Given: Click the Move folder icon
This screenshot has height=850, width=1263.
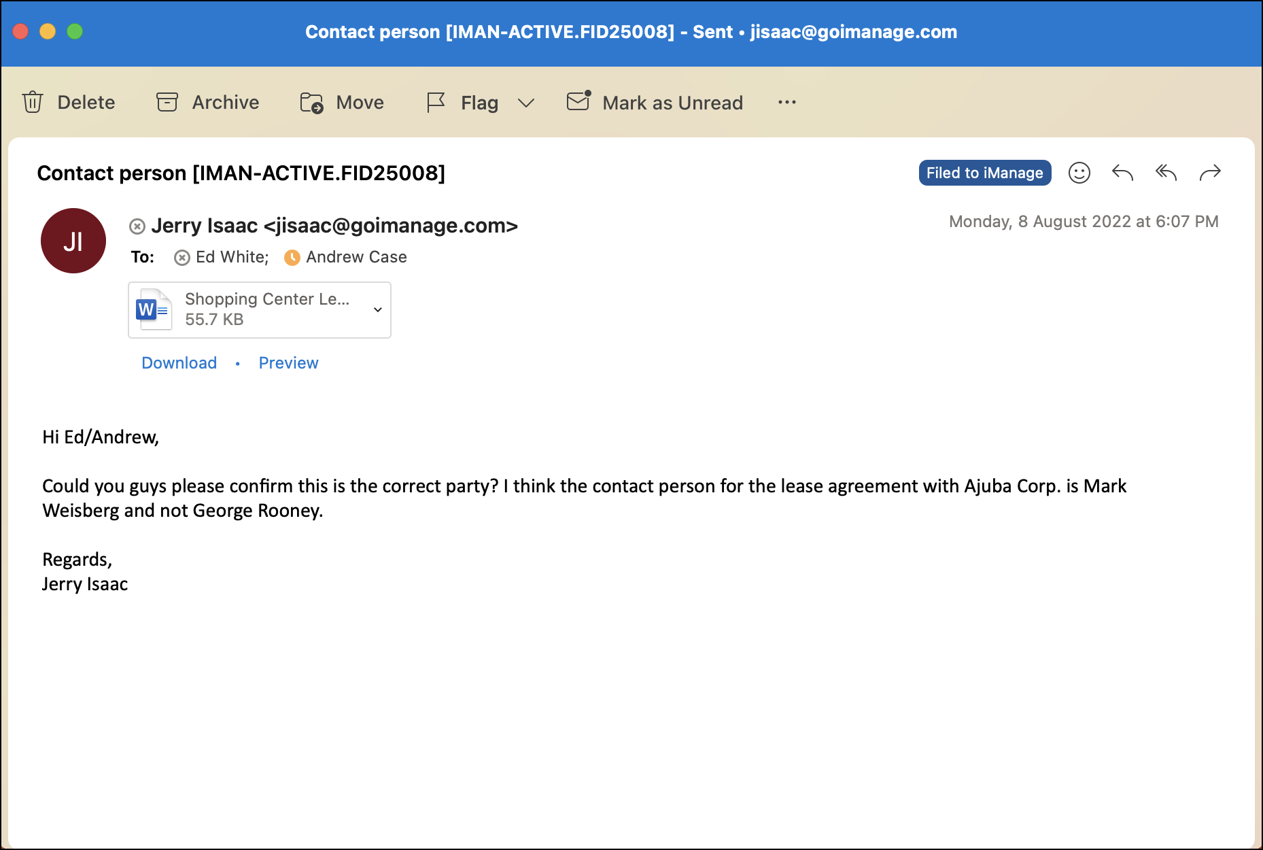Looking at the screenshot, I should [311, 102].
